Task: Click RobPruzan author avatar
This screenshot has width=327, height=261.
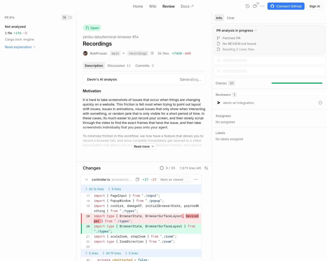Action: pyautogui.click(x=85, y=53)
